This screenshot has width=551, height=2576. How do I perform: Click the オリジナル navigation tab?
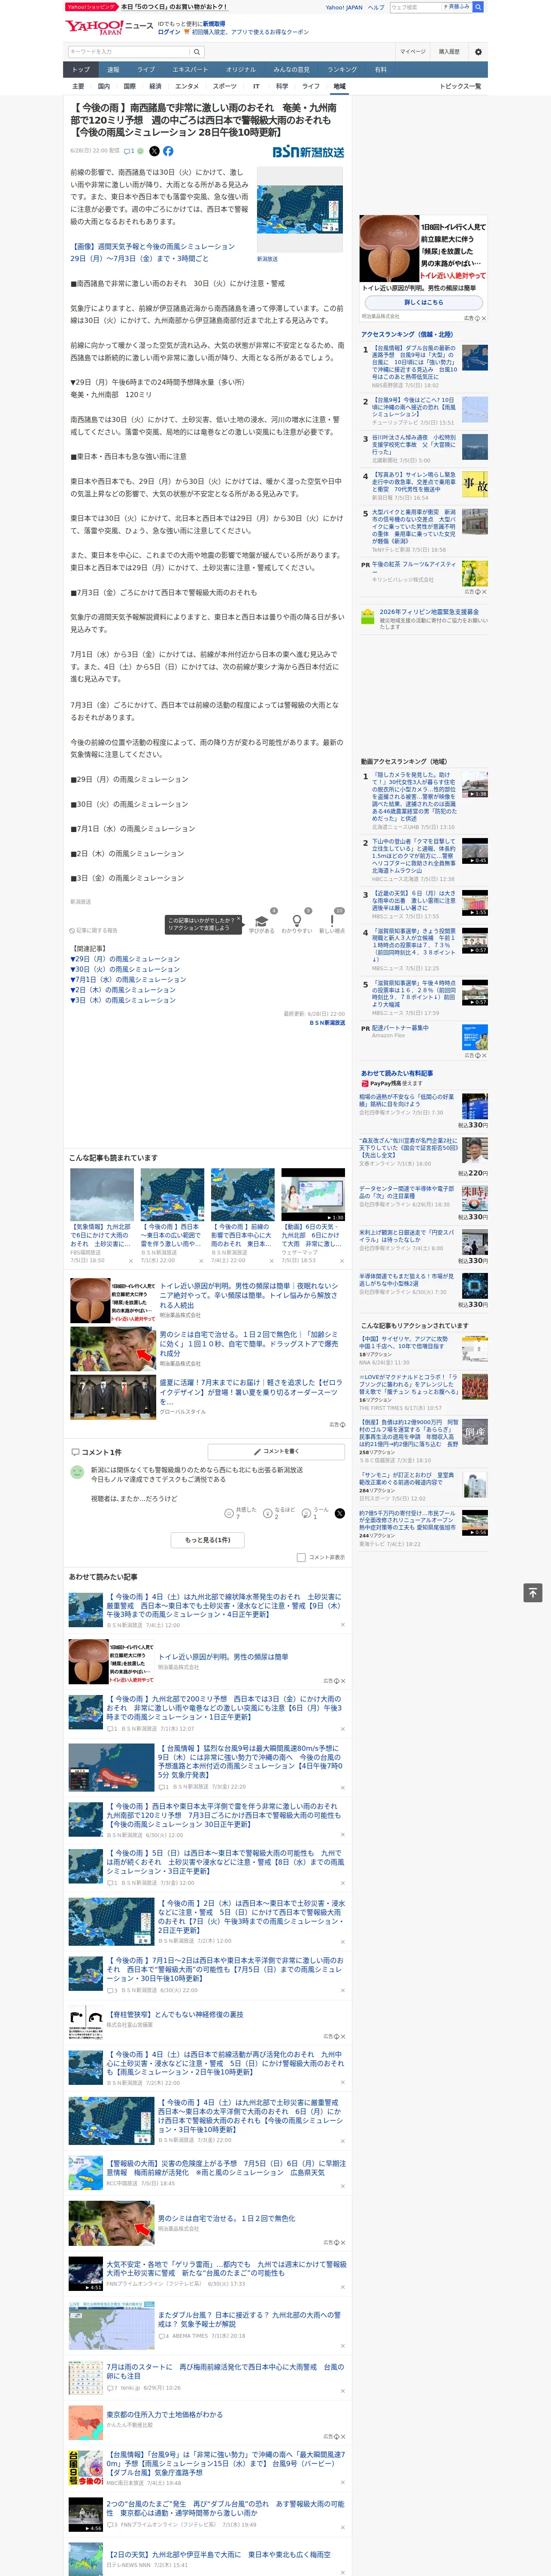point(241,70)
